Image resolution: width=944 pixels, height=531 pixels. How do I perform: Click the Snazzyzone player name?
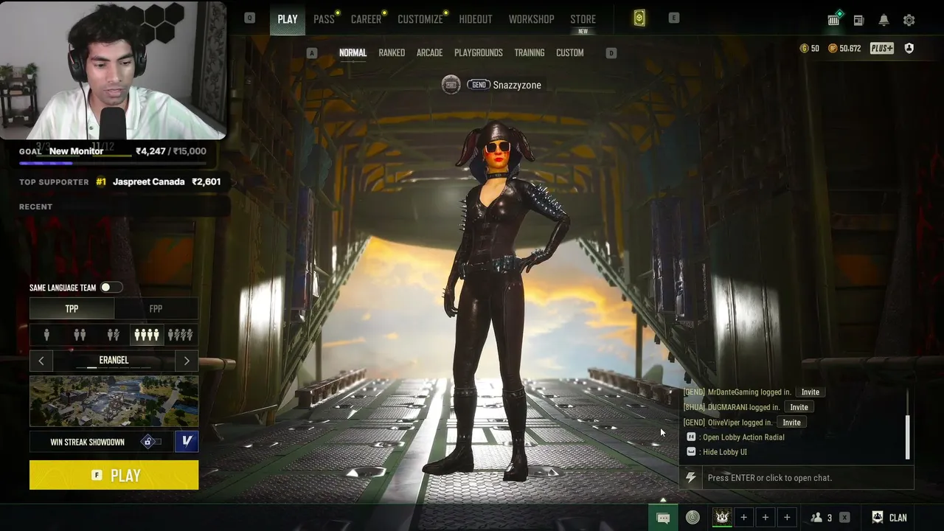point(517,86)
